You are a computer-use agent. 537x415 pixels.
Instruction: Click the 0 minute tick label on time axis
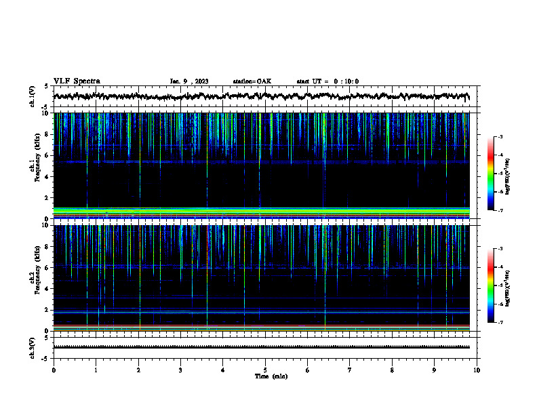pyautogui.click(x=54, y=370)
